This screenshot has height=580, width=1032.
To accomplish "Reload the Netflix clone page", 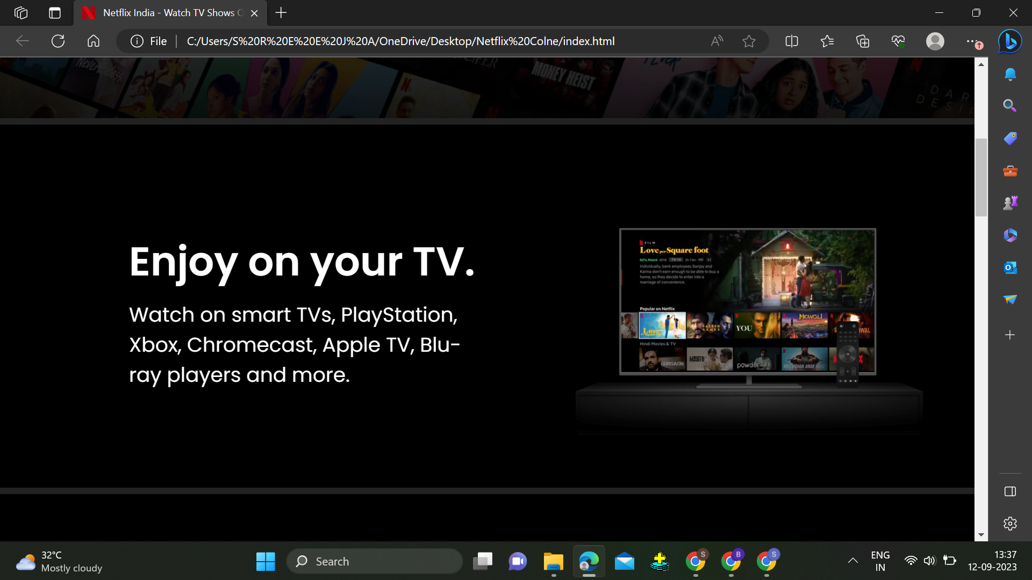I will [58, 41].
